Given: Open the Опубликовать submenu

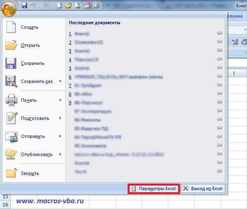Looking at the screenshot, I should point(34,154).
